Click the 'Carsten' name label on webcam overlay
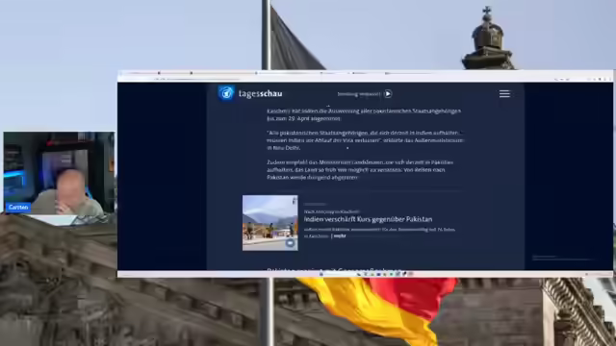 coord(18,208)
